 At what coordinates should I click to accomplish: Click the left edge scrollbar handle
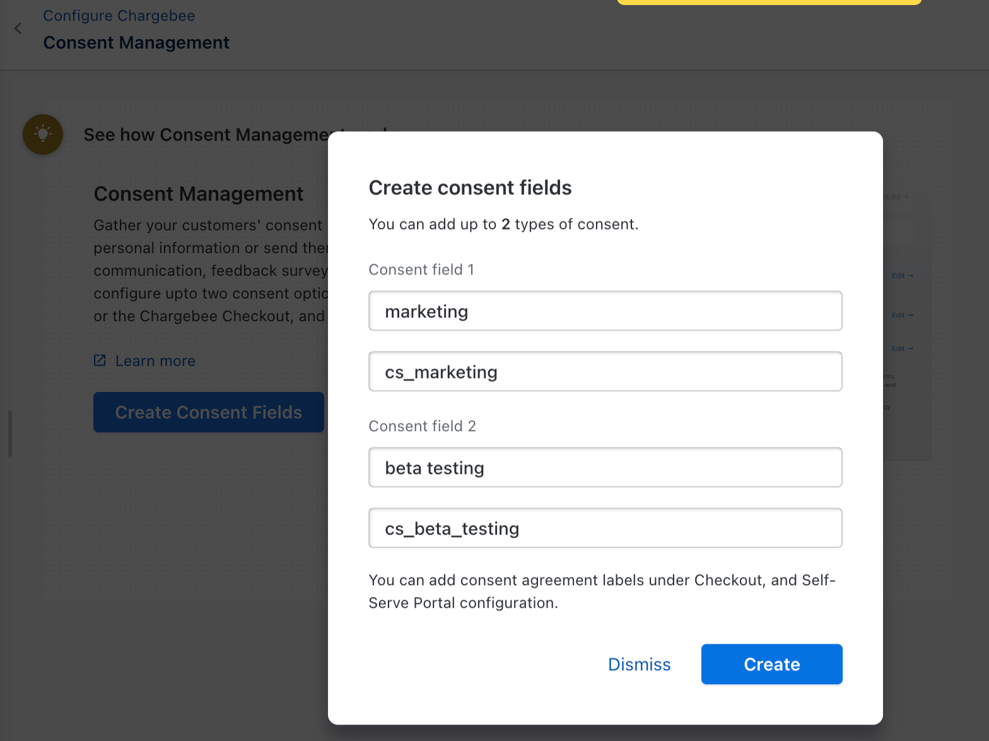coord(10,433)
